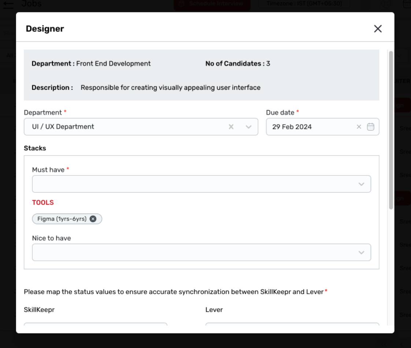Click the Jobs page heading
Image resolution: width=411 pixels, height=348 pixels.
click(32, 4)
